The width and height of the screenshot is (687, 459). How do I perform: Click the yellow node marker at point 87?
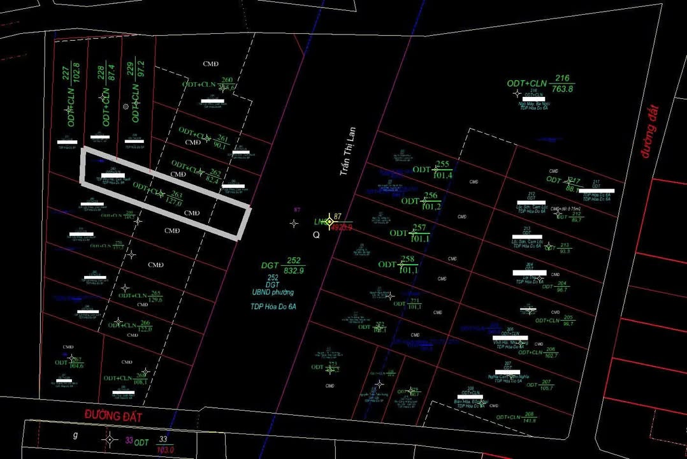(x=329, y=222)
